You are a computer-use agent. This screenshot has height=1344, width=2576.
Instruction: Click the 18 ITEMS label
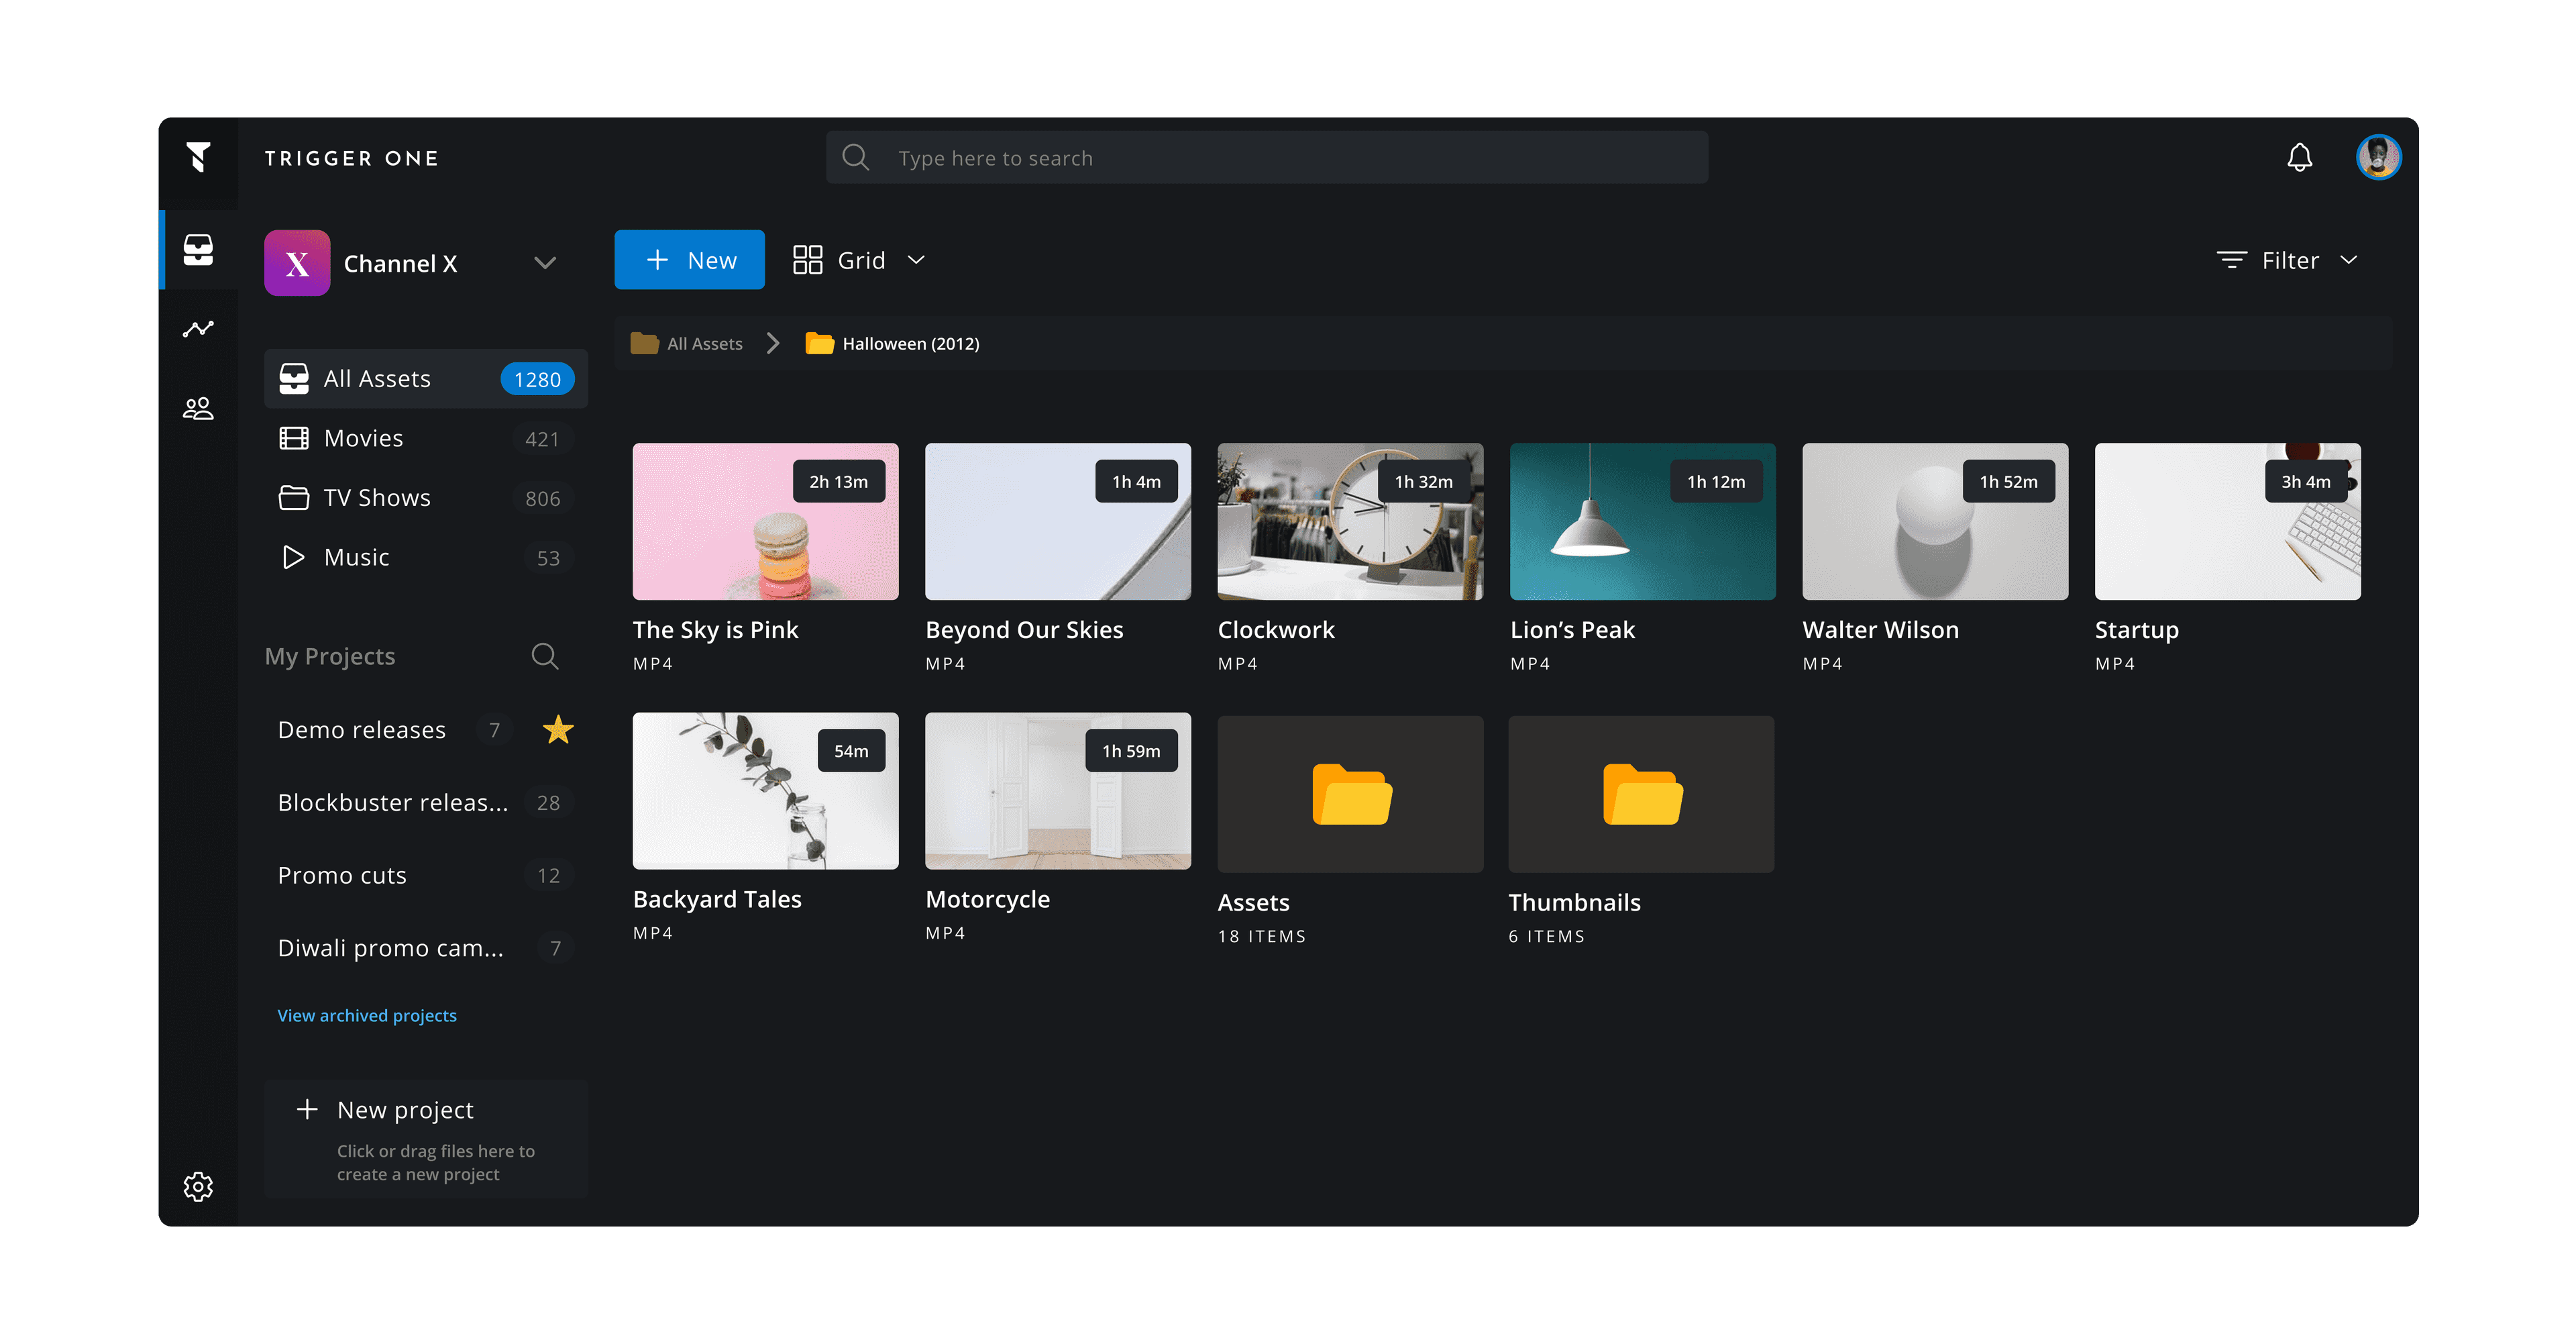[x=1261, y=936]
